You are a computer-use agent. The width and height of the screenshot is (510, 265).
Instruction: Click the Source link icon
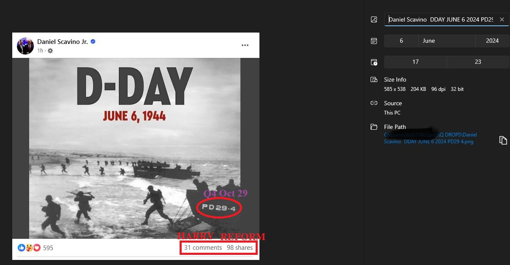374,103
